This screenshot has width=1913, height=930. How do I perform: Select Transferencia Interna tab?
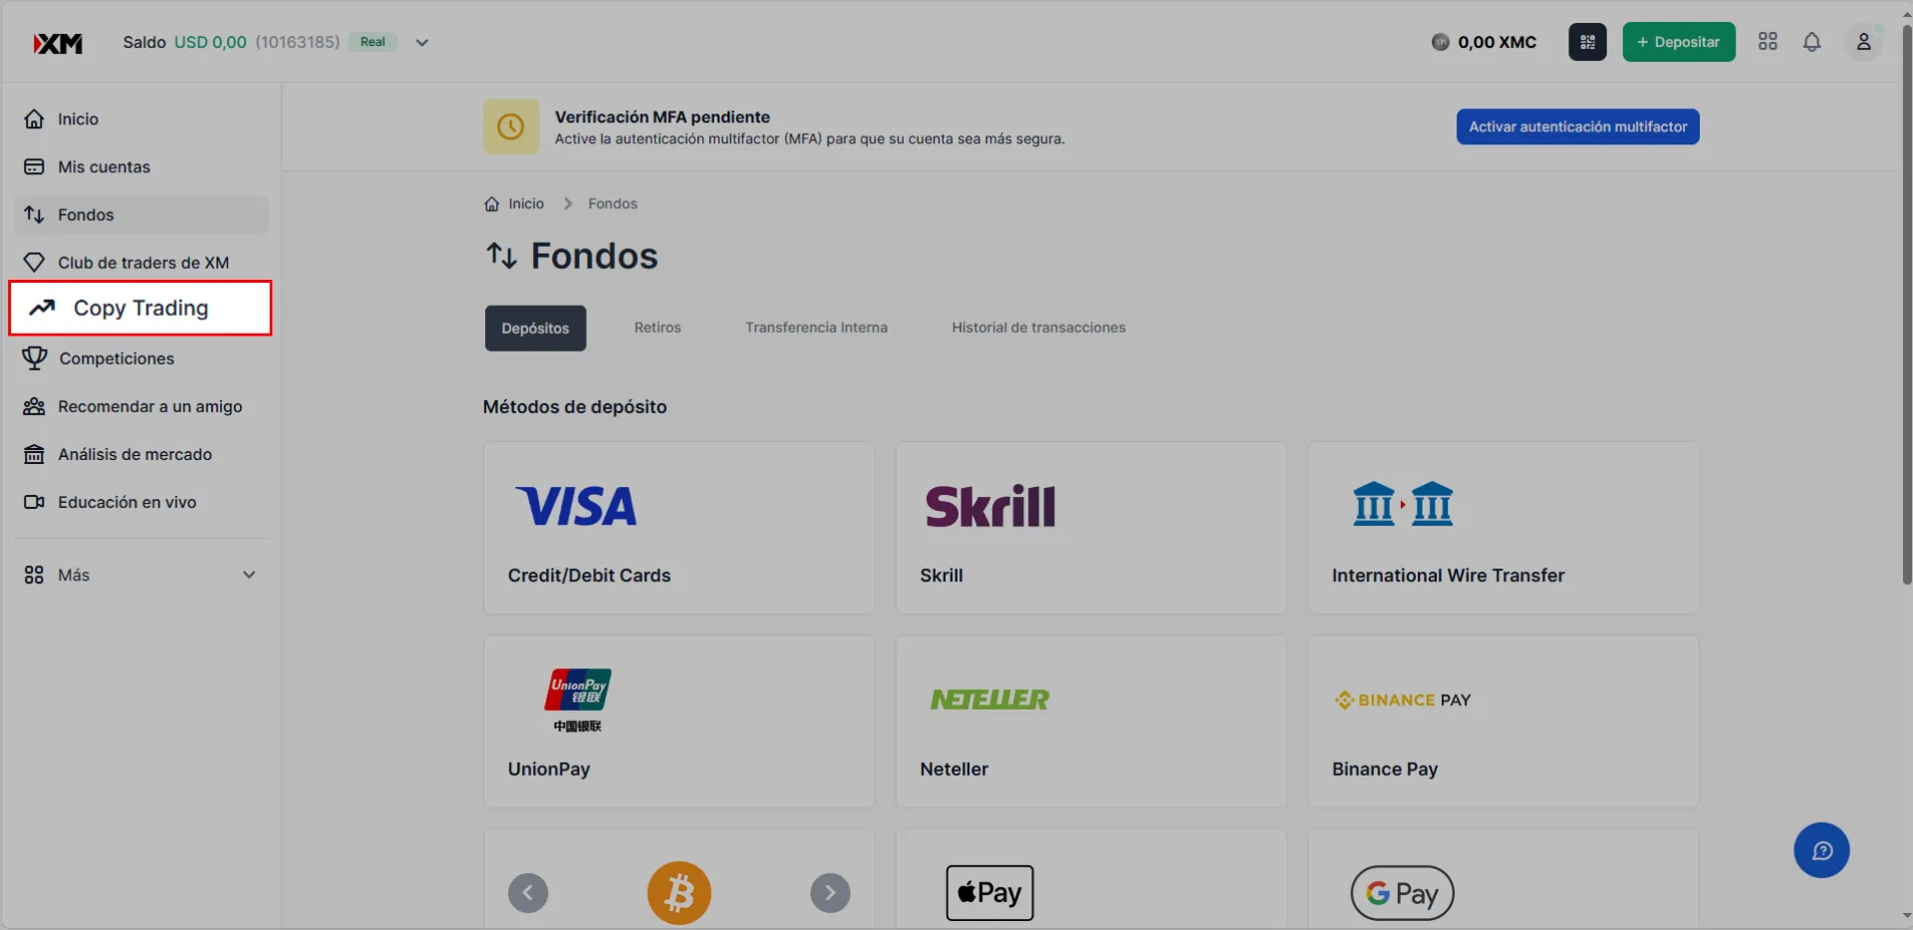(816, 328)
